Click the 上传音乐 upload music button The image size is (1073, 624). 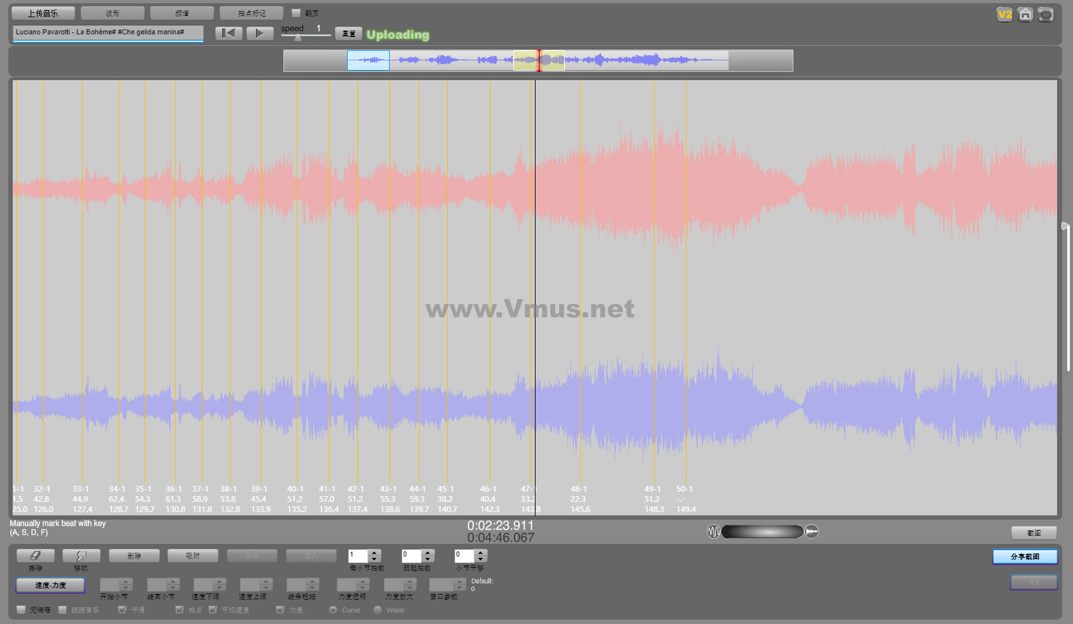click(x=43, y=13)
